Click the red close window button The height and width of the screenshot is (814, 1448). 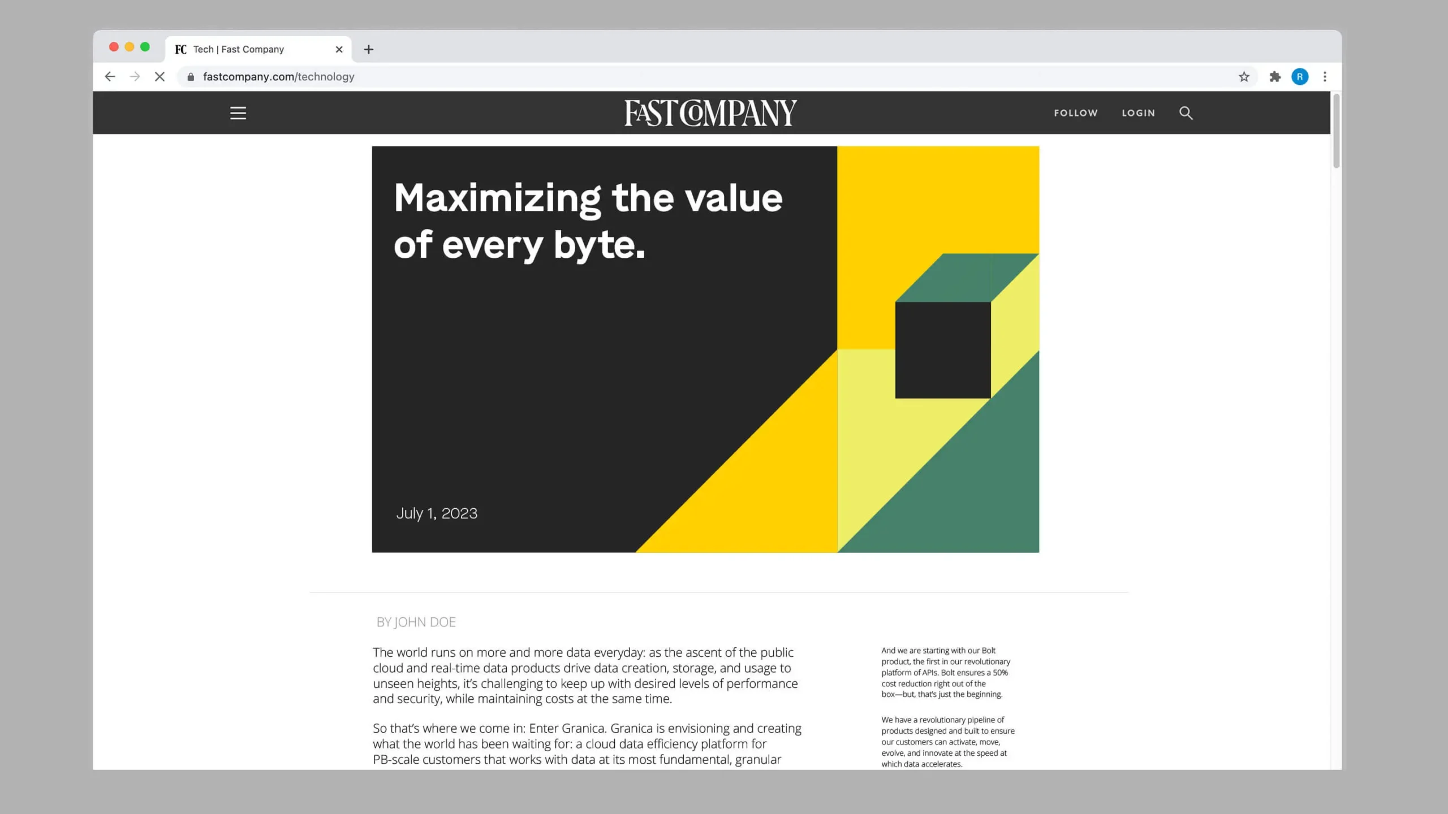(114, 47)
